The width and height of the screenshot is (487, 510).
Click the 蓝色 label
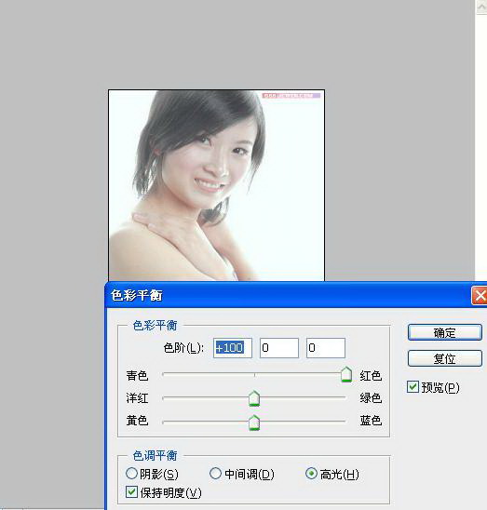[371, 421]
